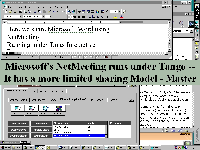The image size is (200, 150).
Task: Center-align the paragraph
Action: 74,17
